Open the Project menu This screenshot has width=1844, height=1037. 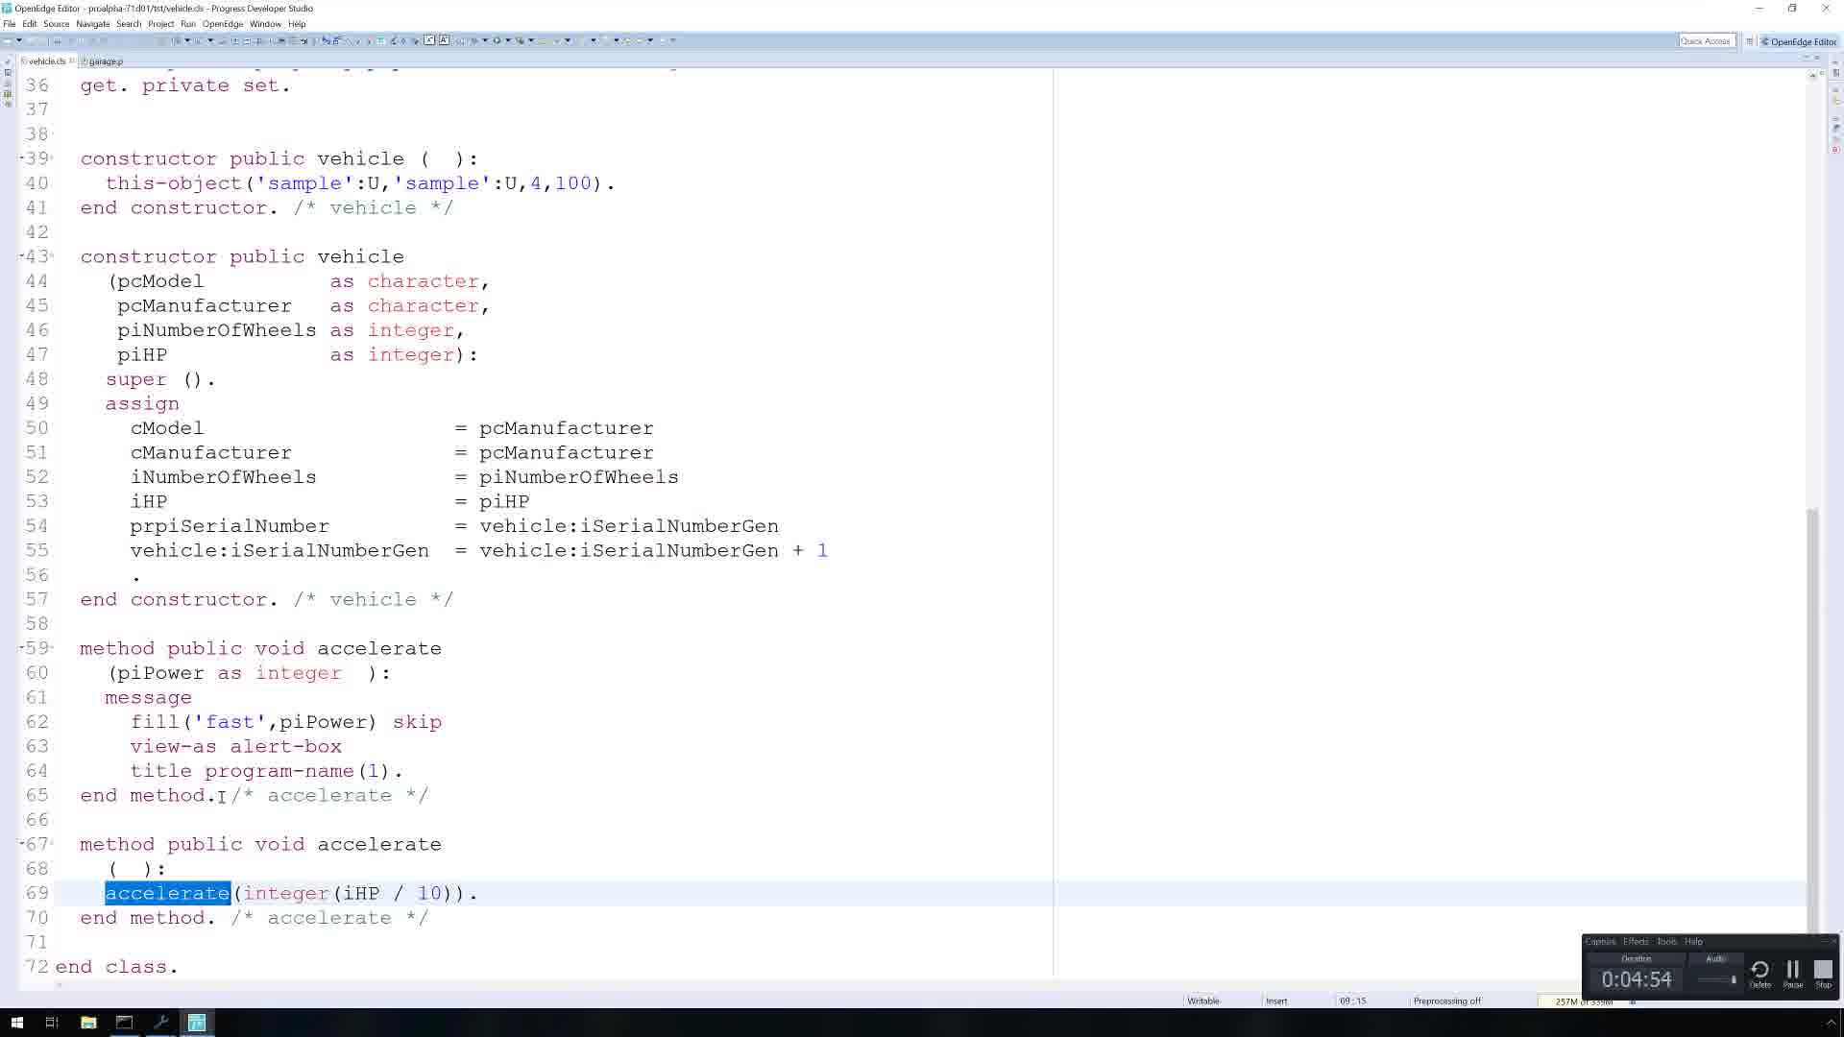pyautogui.click(x=160, y=24)
